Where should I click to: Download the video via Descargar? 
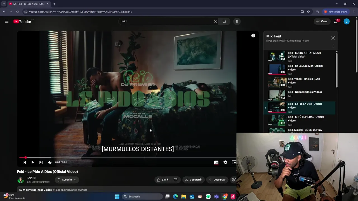click(217, 180)
